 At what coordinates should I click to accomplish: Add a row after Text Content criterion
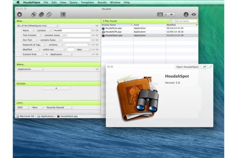tap(97, 35)
